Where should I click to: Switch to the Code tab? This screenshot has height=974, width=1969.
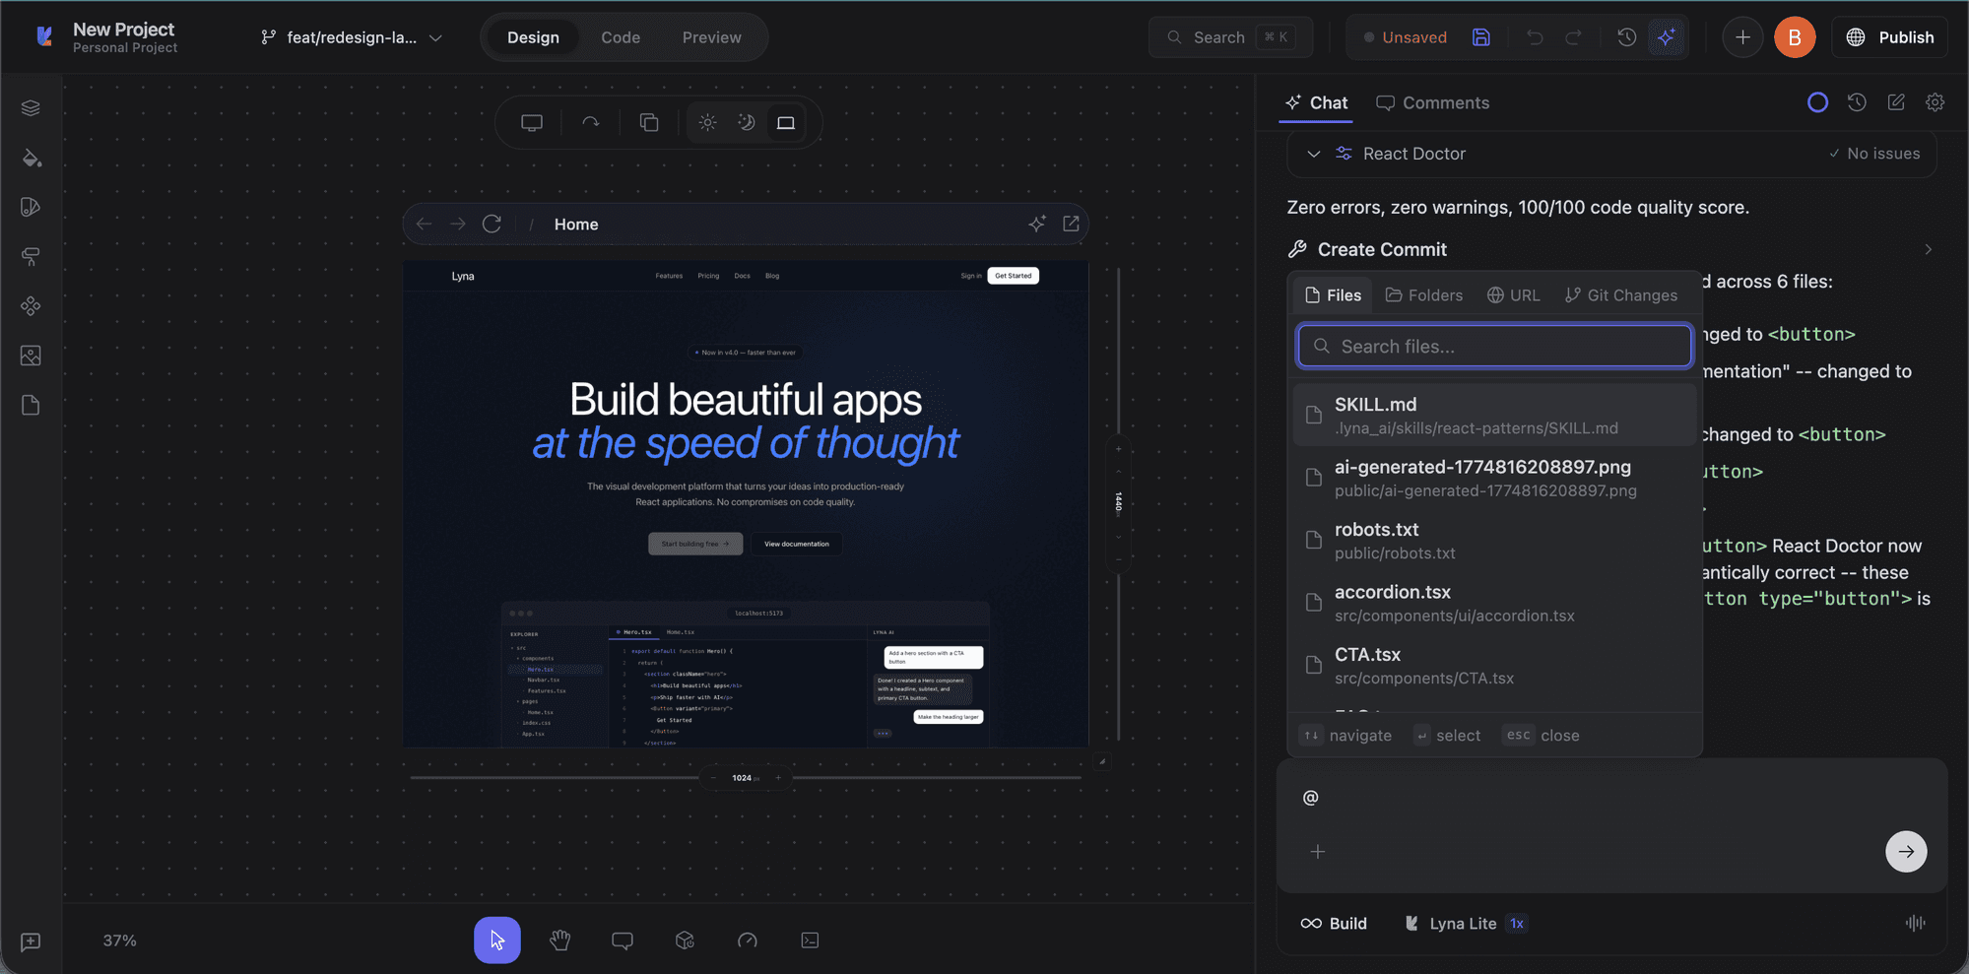click(x=621, y=37)
